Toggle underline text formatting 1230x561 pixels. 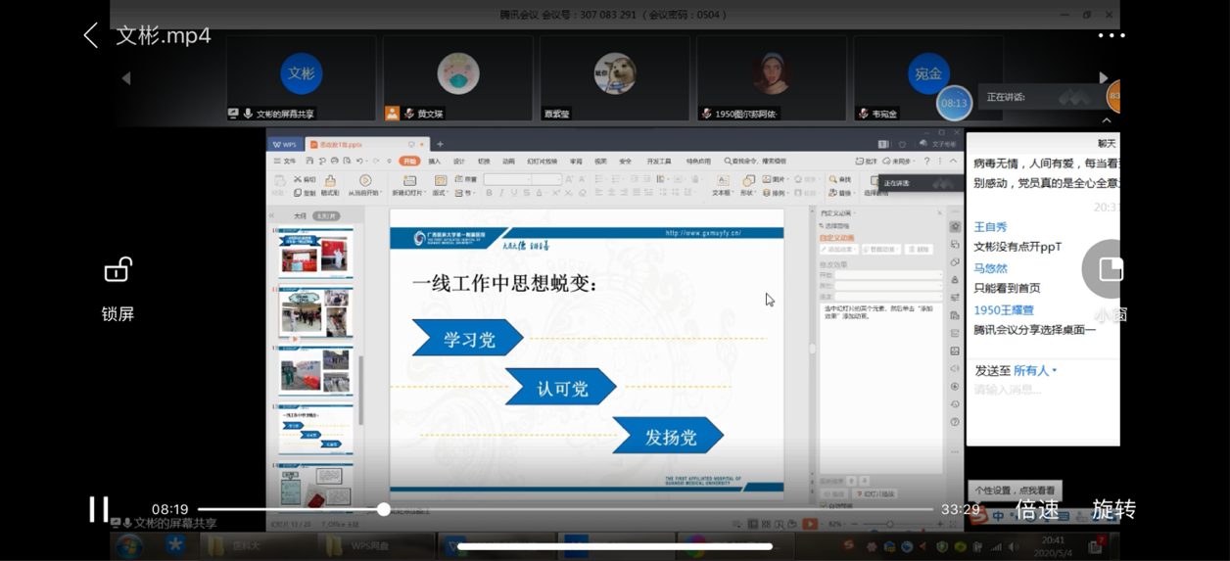515,193
